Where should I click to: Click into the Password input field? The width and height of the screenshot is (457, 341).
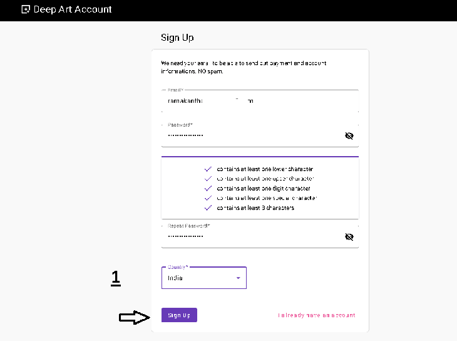point(250,135)
